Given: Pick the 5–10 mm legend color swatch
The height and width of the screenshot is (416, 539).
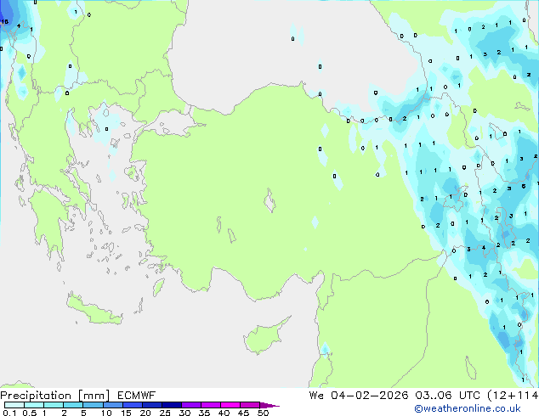Looking at the screenshot, I should coord(93,405).
